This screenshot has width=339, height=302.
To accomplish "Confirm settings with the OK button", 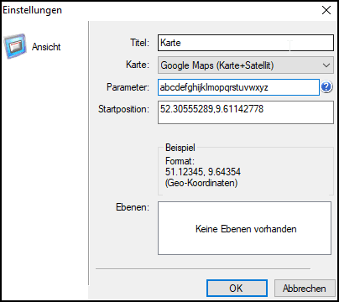I will pyautogui.click(x=237, y=288).
